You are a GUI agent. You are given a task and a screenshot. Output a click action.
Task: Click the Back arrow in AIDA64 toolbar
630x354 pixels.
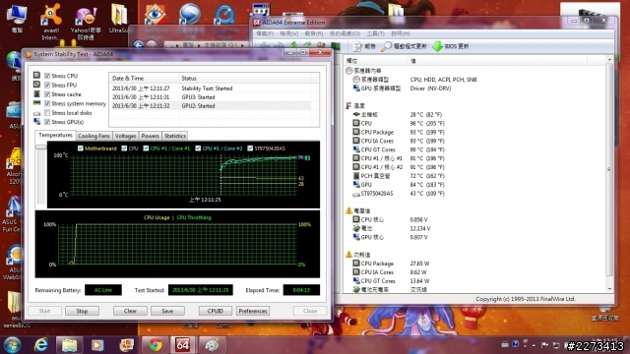click(265, 46)
